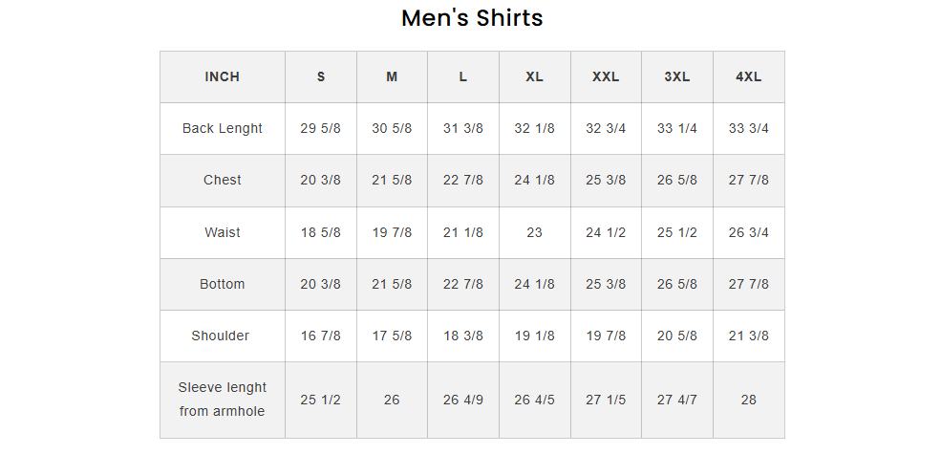Click the Men's Shirts heading
Screen dimensions: 941x455
472,18
